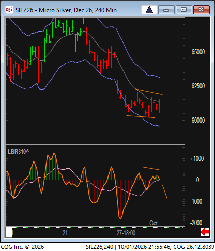
Task: Click the white time-scale scroll handle
Action: pos(9,232)
